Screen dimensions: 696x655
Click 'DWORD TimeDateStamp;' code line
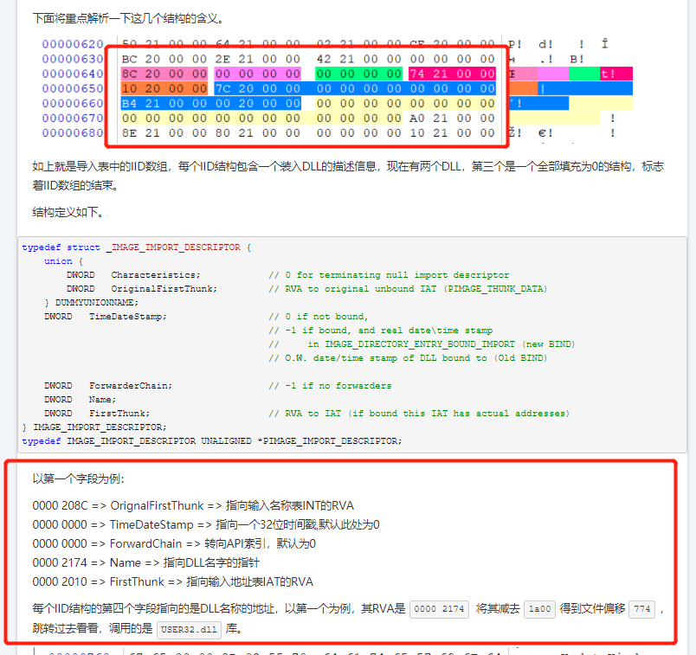pos(106,317)
